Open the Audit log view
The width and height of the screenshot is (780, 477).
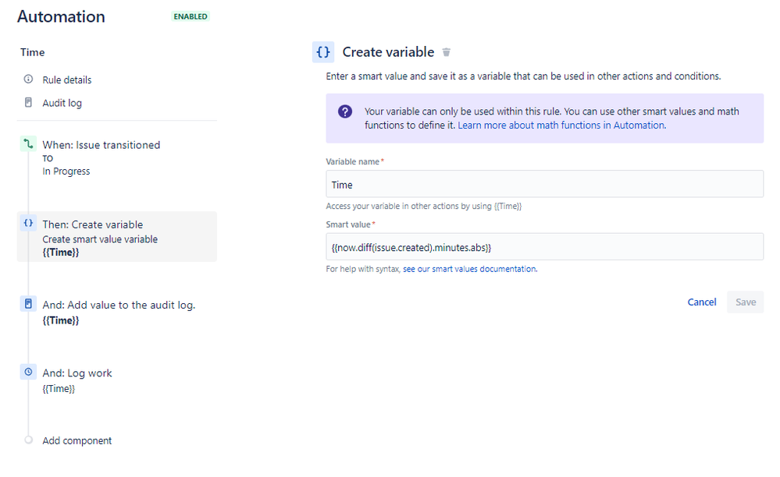[x=63, y=102]
